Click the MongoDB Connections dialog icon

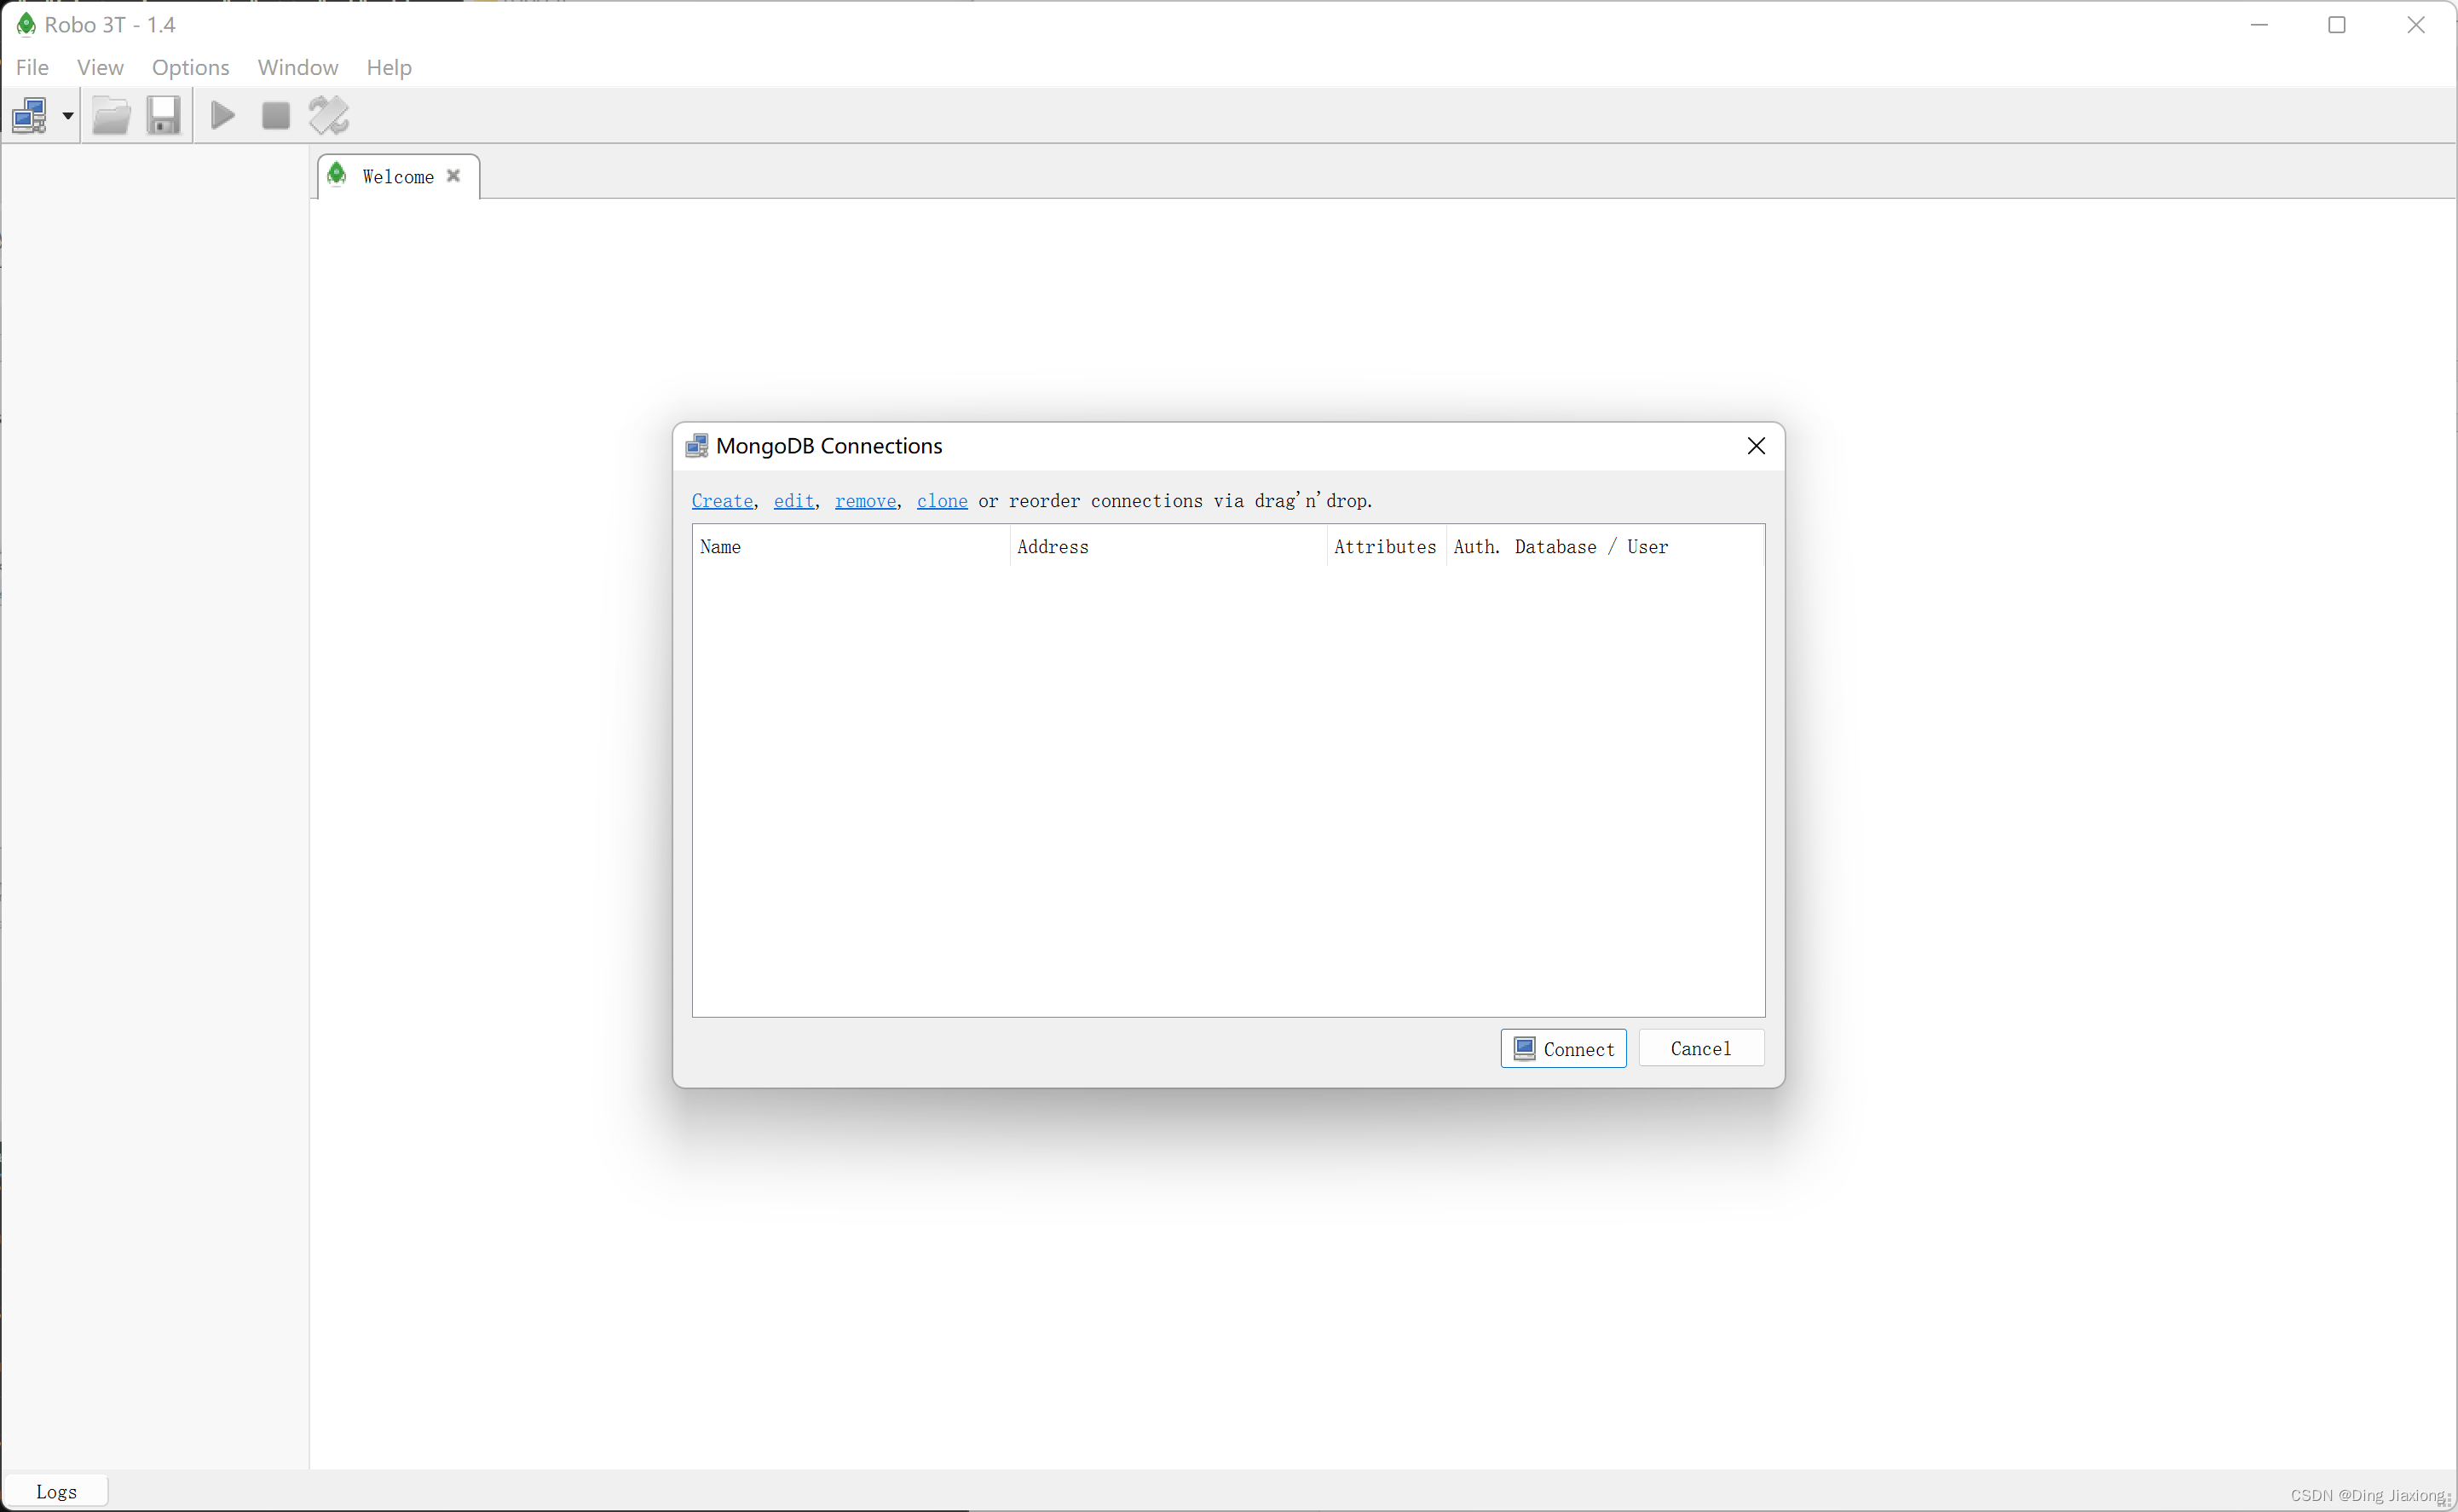695,444
